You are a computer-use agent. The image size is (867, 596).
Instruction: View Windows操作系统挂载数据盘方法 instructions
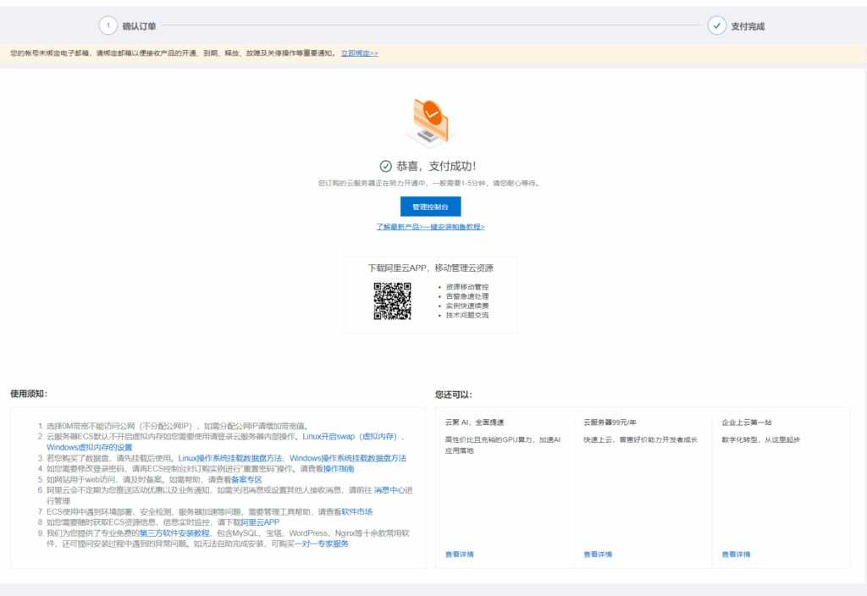click(x=349, y=459)
